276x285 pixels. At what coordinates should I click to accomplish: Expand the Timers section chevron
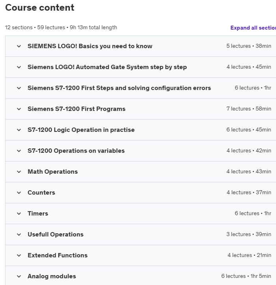click(x=19, y=214)
